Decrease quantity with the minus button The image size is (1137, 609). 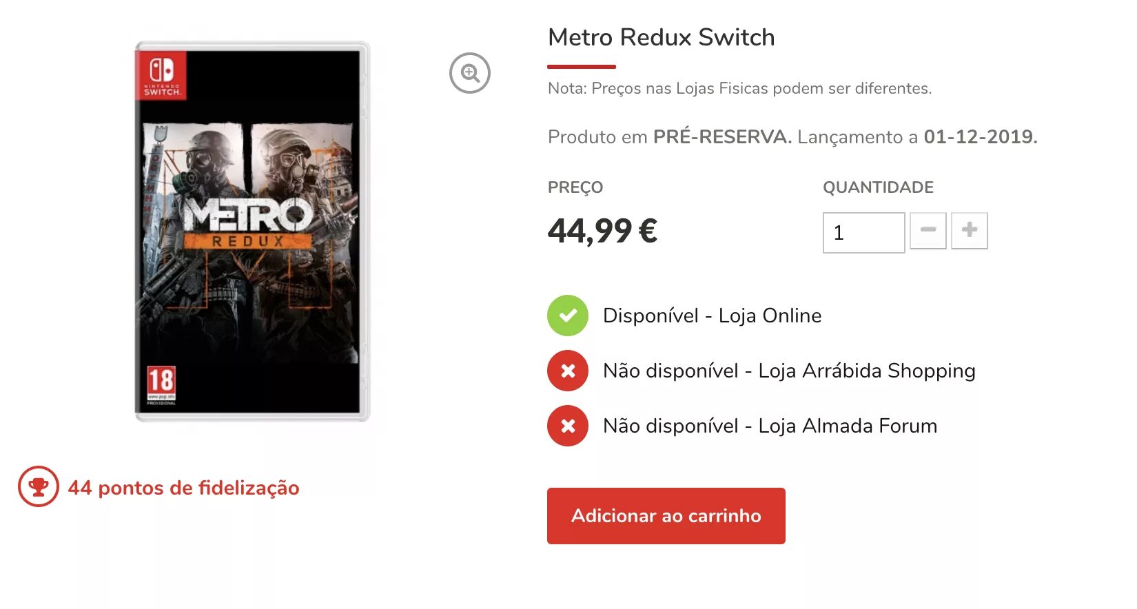pyautogui.click(x=928, y=231)
